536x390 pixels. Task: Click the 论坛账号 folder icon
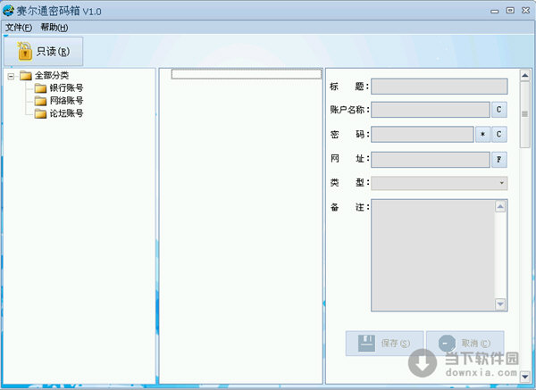(40, 113)
